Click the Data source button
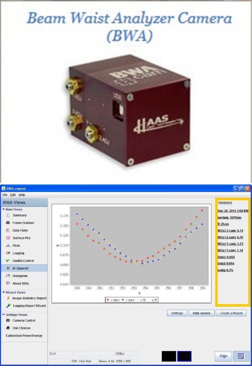252x366 pixels. 201,313
